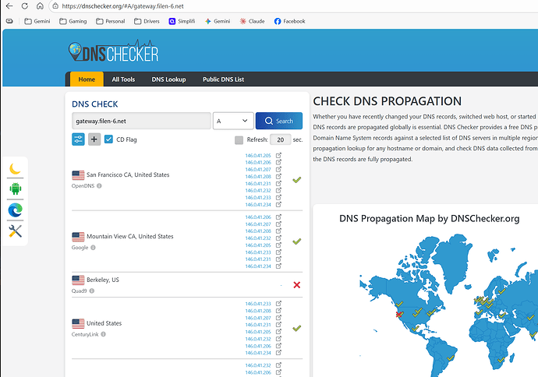The height and width of the screenshot is (377, 538).
Task: Open the Android app icon in sidebar
Action: (16, 188)
